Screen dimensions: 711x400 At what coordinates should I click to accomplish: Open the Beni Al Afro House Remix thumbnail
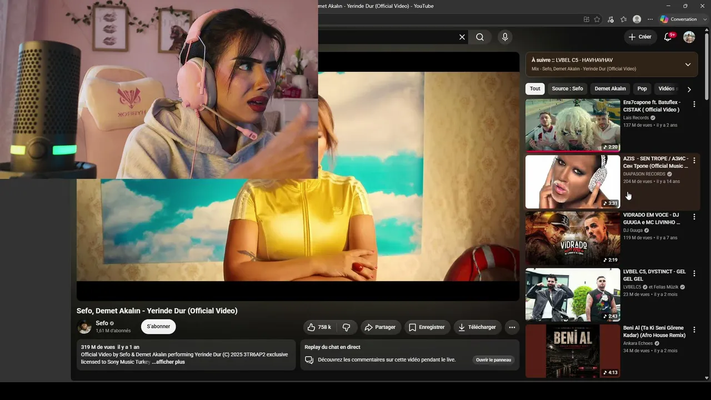tap(573, 351)
